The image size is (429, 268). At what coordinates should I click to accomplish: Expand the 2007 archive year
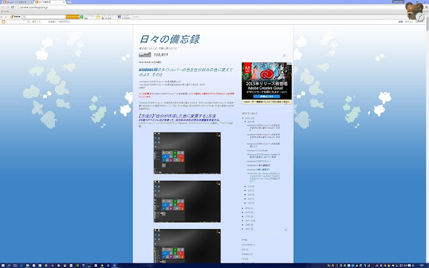coord(243,229)
